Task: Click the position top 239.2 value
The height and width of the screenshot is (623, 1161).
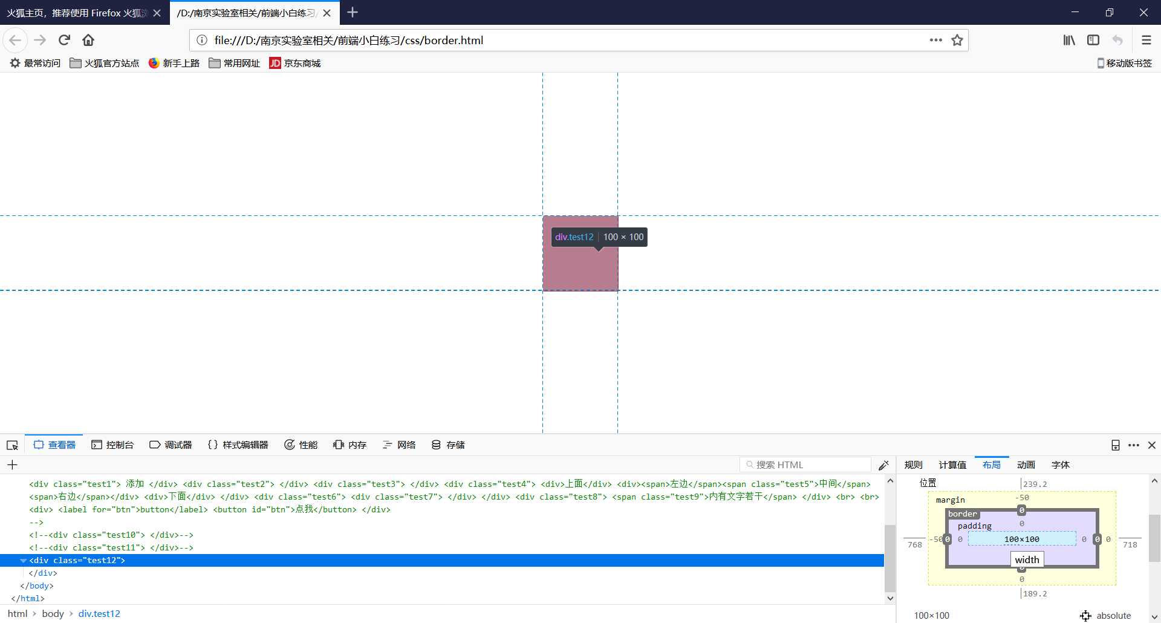Action: click(1035, 484)
